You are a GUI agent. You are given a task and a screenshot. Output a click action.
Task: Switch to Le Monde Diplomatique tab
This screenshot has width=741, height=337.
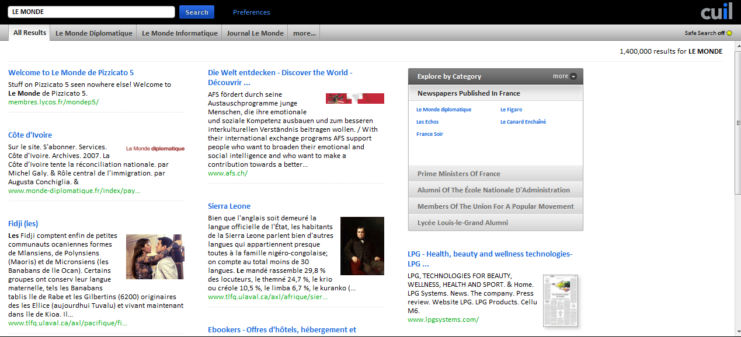coord(94,33)
